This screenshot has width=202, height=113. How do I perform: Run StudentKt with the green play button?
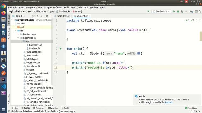click(174, 11)
